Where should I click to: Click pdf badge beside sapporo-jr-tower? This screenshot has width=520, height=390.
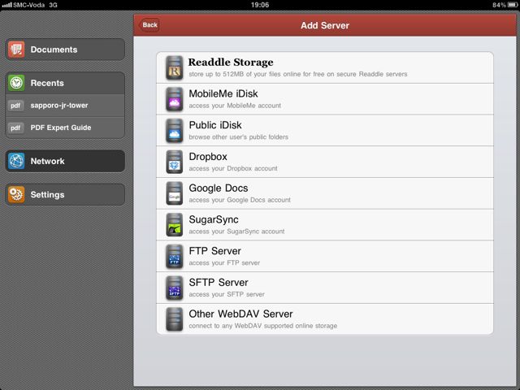pyautogui.click(x=15, y=106)
